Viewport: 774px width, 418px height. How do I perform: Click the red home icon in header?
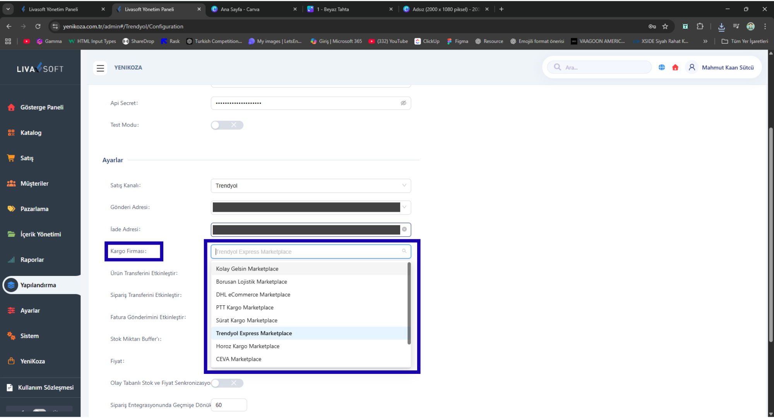675,67
